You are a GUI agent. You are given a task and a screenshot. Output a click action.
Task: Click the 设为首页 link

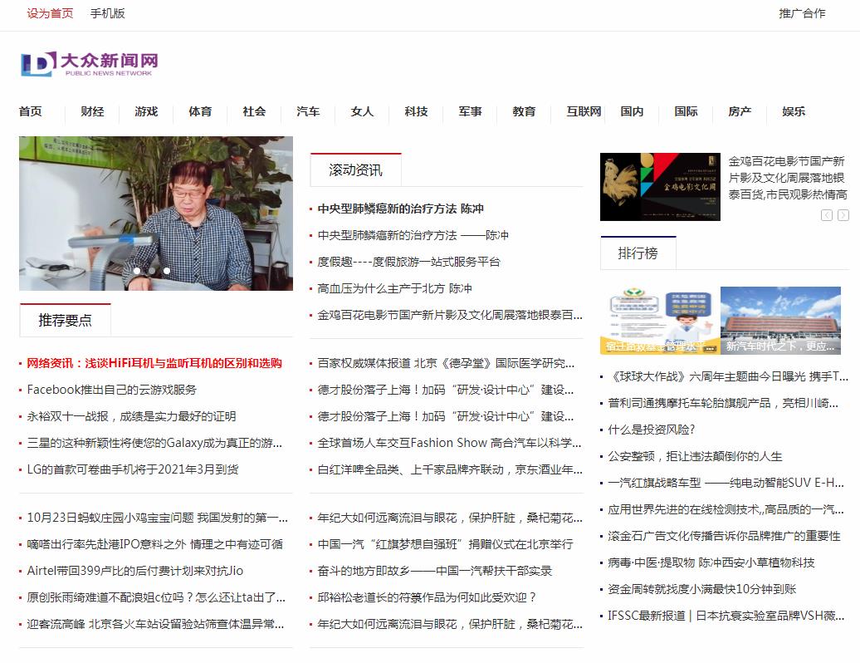pyautogui.click(x=50, y=13)
